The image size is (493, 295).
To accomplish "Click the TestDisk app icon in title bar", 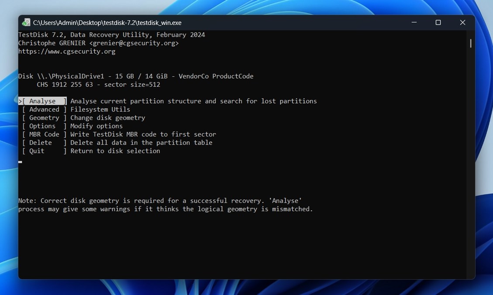I will [x=27, y=23].
